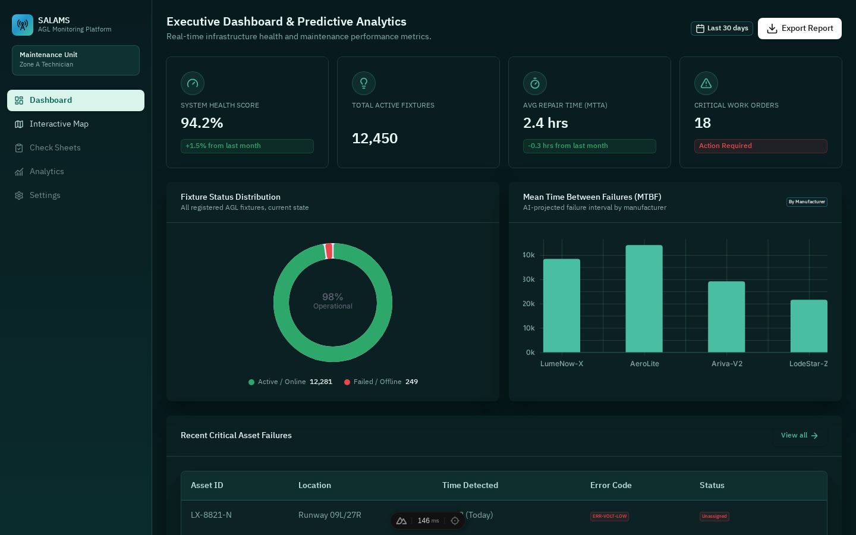Click the download icon on Export Report

(x=772, y=29)
